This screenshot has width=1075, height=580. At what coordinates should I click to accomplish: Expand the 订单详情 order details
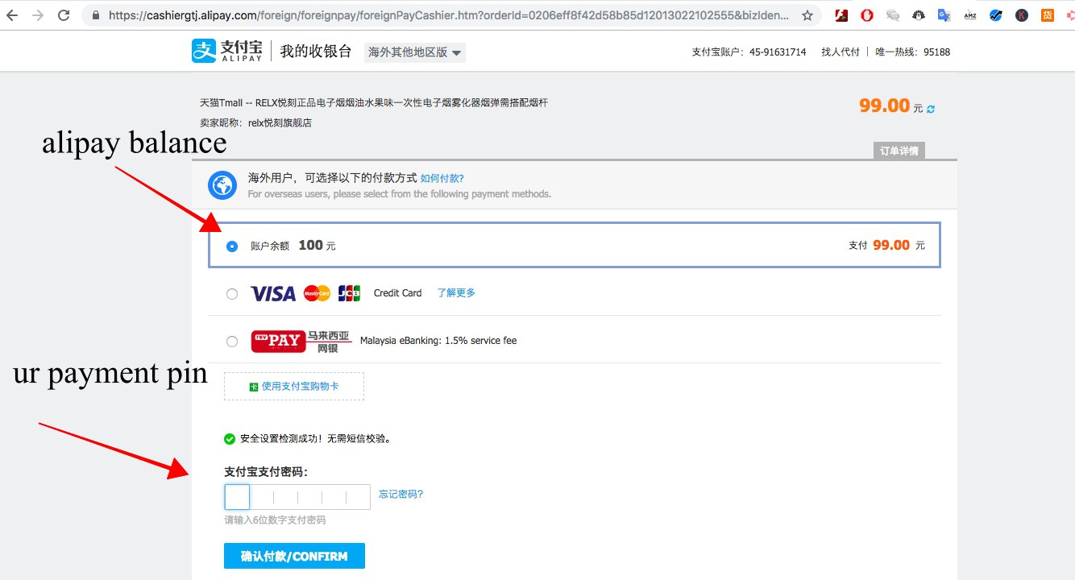pos(899,151)
